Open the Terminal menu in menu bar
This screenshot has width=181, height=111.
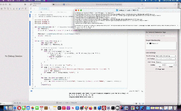(10, 1)
